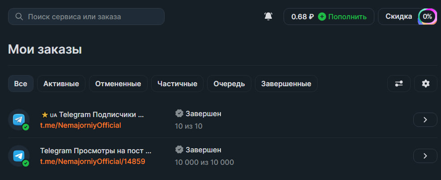
Task: Open the "Частичные" orders tab
Action: (177, 84)
